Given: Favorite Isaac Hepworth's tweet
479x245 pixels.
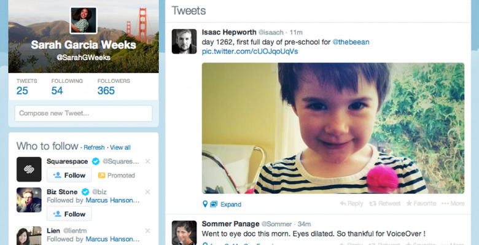Looking at the screenshot, I should point(421,203).
